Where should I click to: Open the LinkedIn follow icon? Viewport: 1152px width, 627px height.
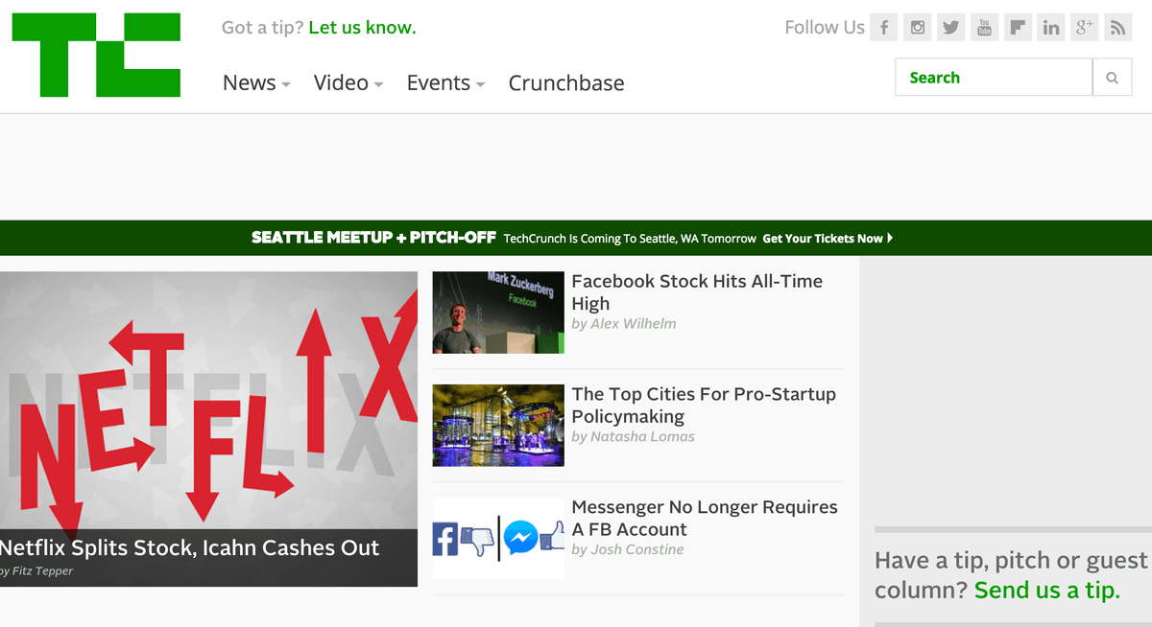pos(1051,28)
